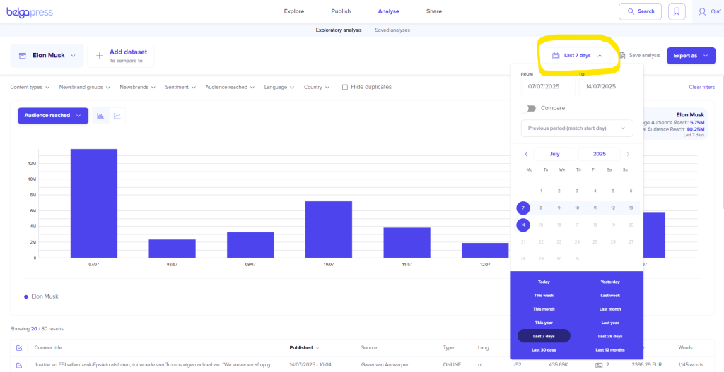This screenshot has height=372, width=724.
Task: Select the Last 28 days preset
Action: click(609, 336)
